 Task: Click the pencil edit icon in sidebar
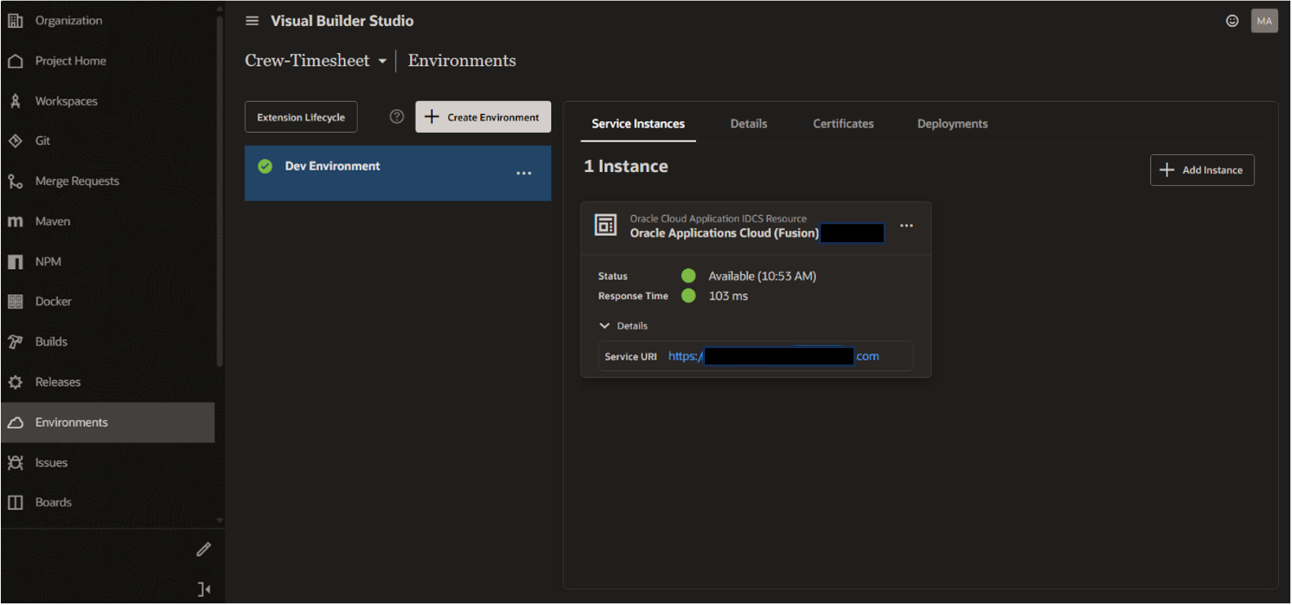[x=204, y=550]
